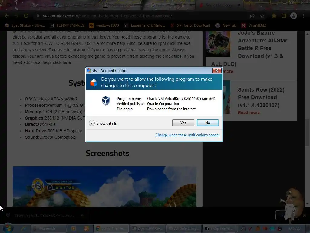Open the FUNNY SNIPPIES bookmark
The image size is (310, 233).
67,25
